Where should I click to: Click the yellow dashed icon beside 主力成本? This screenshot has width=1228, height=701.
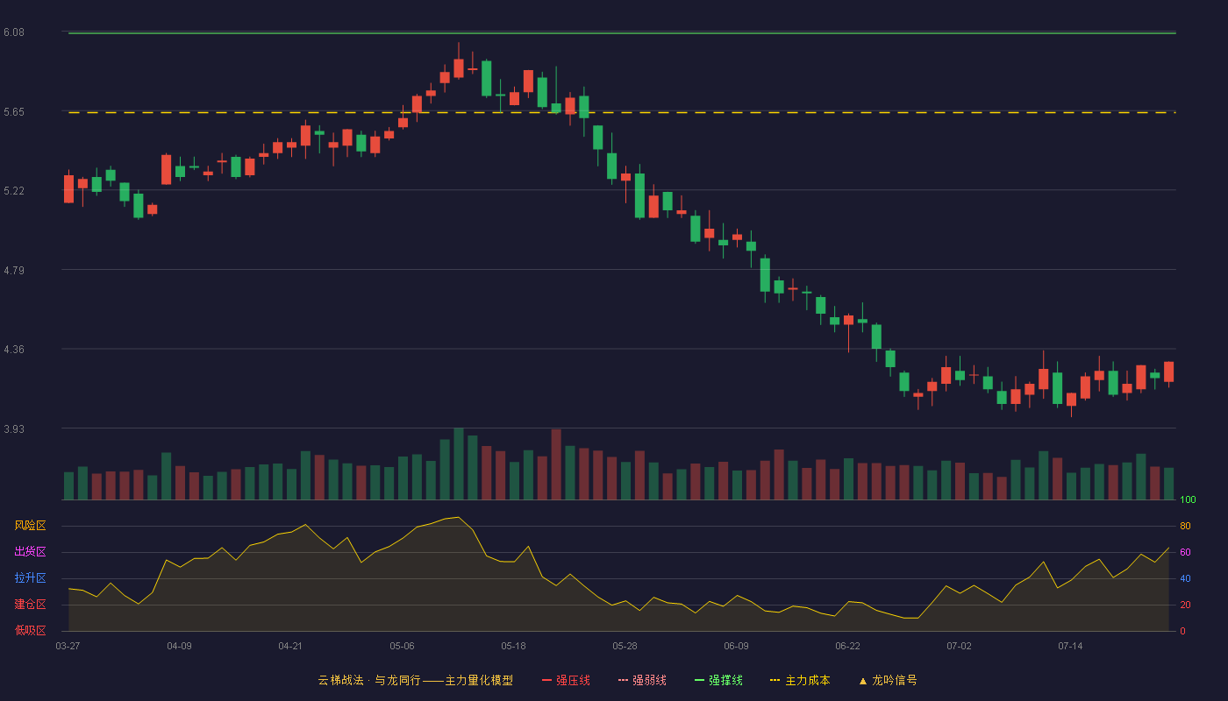click(775, 680)
